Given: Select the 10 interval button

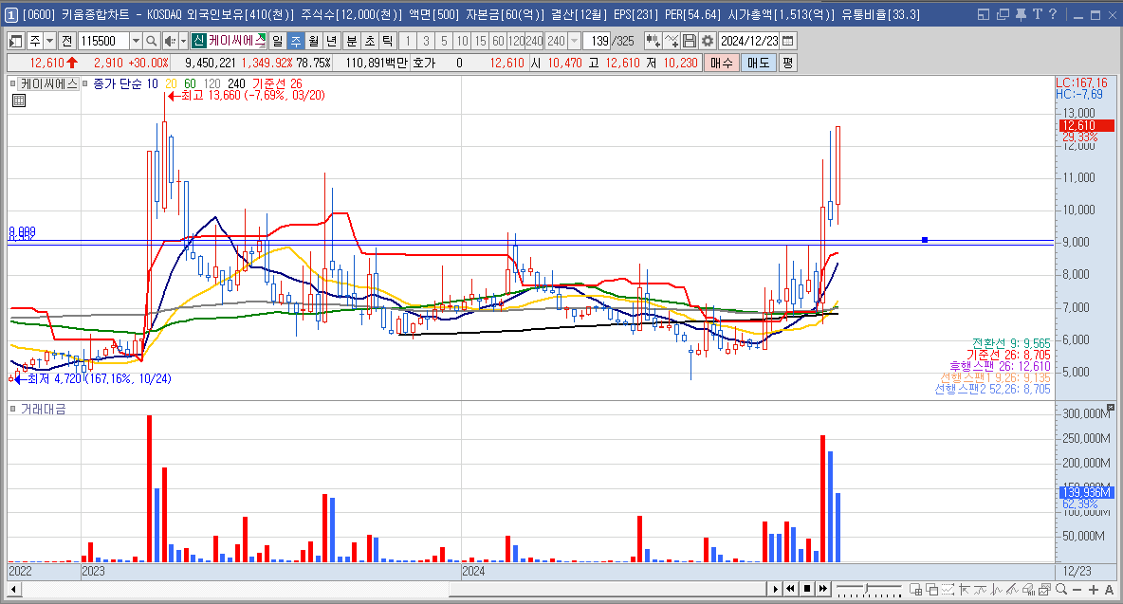Looking at the screenshot, I should click(462, 41).
